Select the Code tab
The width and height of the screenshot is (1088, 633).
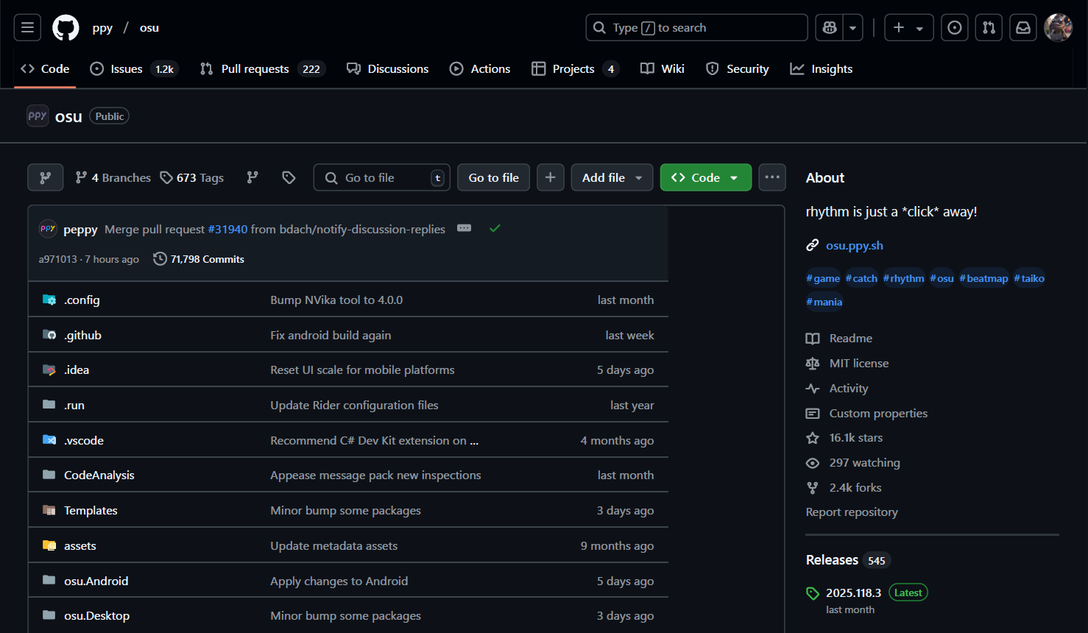pyautogui.click(x=45, y=68)
